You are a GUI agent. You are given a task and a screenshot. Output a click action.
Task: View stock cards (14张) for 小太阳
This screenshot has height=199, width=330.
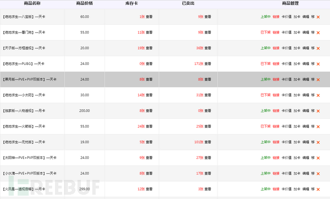[x=149, y=95]
